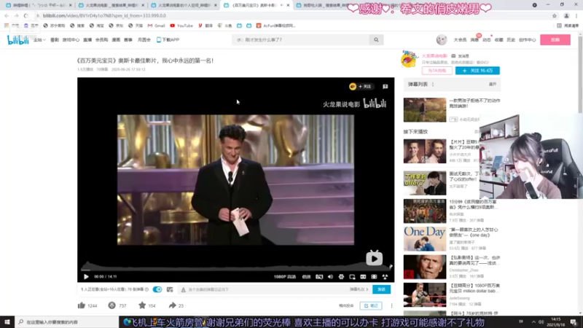Click 下载APP in the header

pyautogui.click(x=168, y=40)
